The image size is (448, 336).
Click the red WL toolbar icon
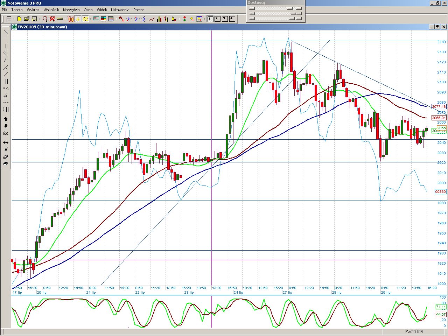(x=121, y=19)
